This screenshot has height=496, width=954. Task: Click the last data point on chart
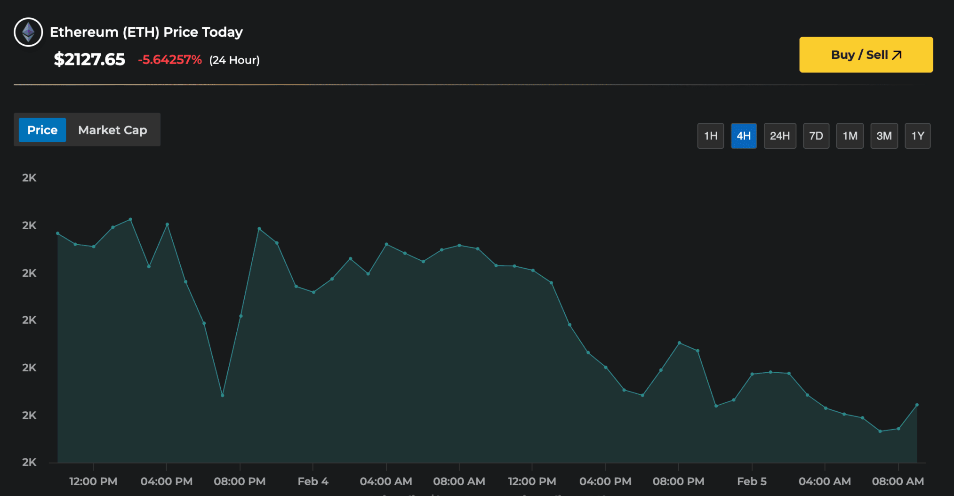pyautogui.click(x=917, y=405)
